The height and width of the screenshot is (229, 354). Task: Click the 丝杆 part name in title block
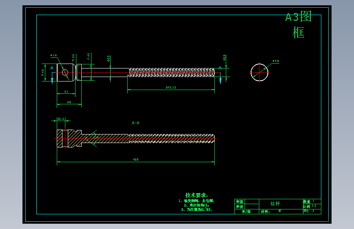(275, 203)
